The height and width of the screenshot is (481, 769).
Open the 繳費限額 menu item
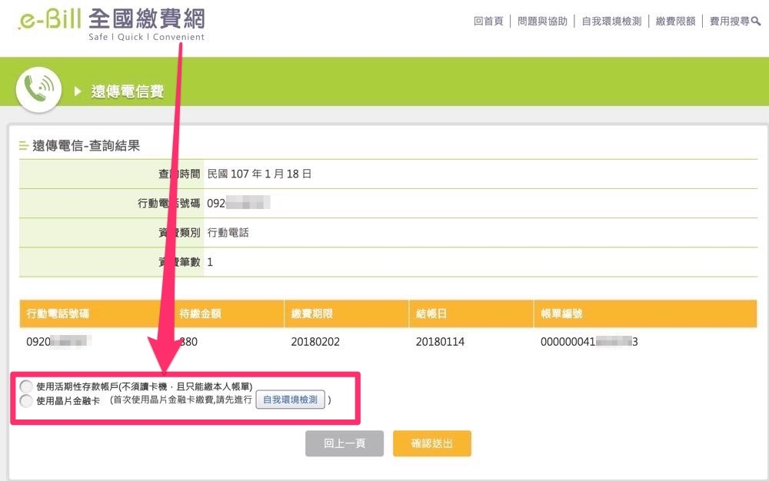[675, 21]
